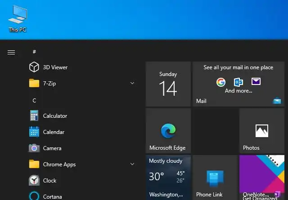The width and height of the screenshot is (288, 200).
Task: Click the OneNote purple badge icon
Action: click(x=277, y=194)
